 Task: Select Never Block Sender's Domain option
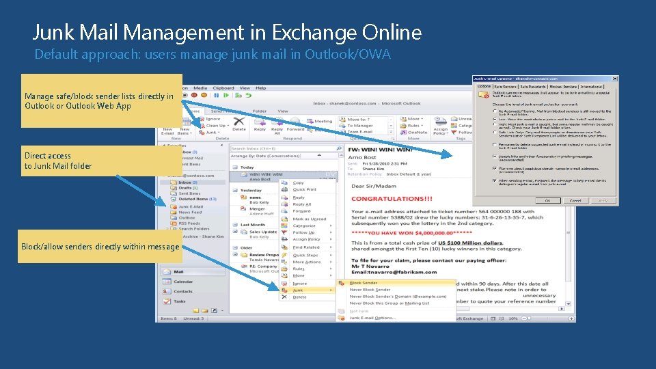pos(396,296)
